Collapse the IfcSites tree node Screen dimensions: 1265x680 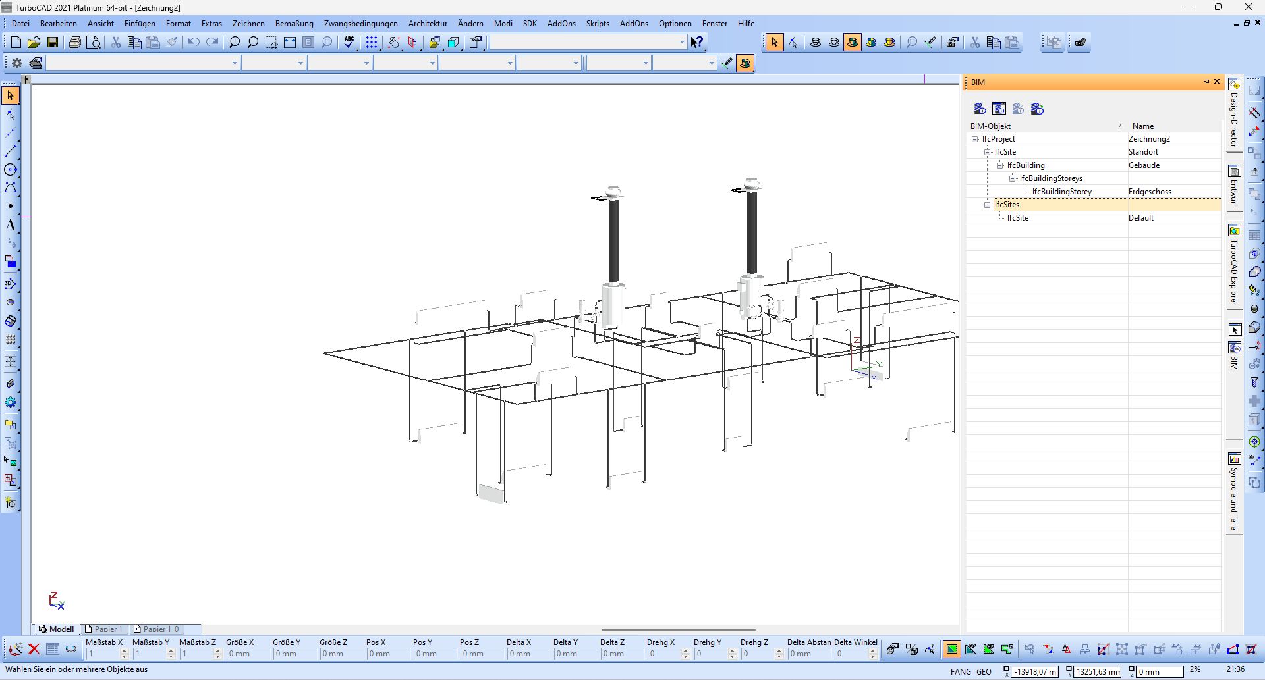(x=987, y=205)
